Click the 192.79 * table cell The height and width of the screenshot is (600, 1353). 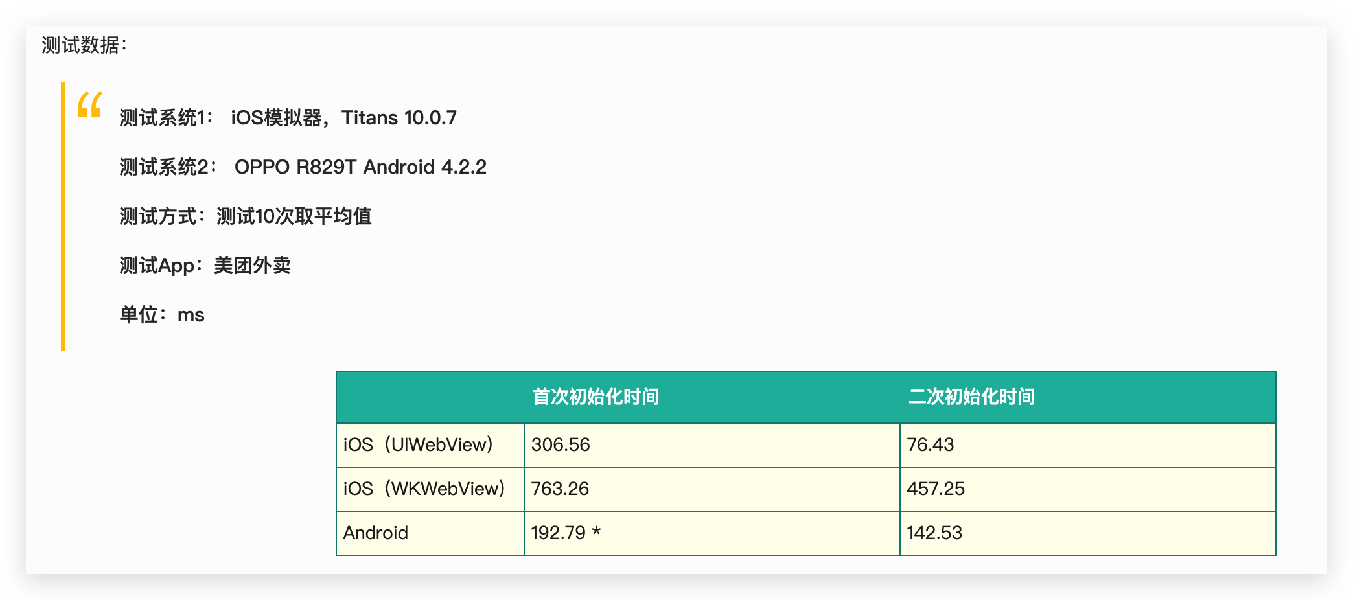[x=711, y=533]
